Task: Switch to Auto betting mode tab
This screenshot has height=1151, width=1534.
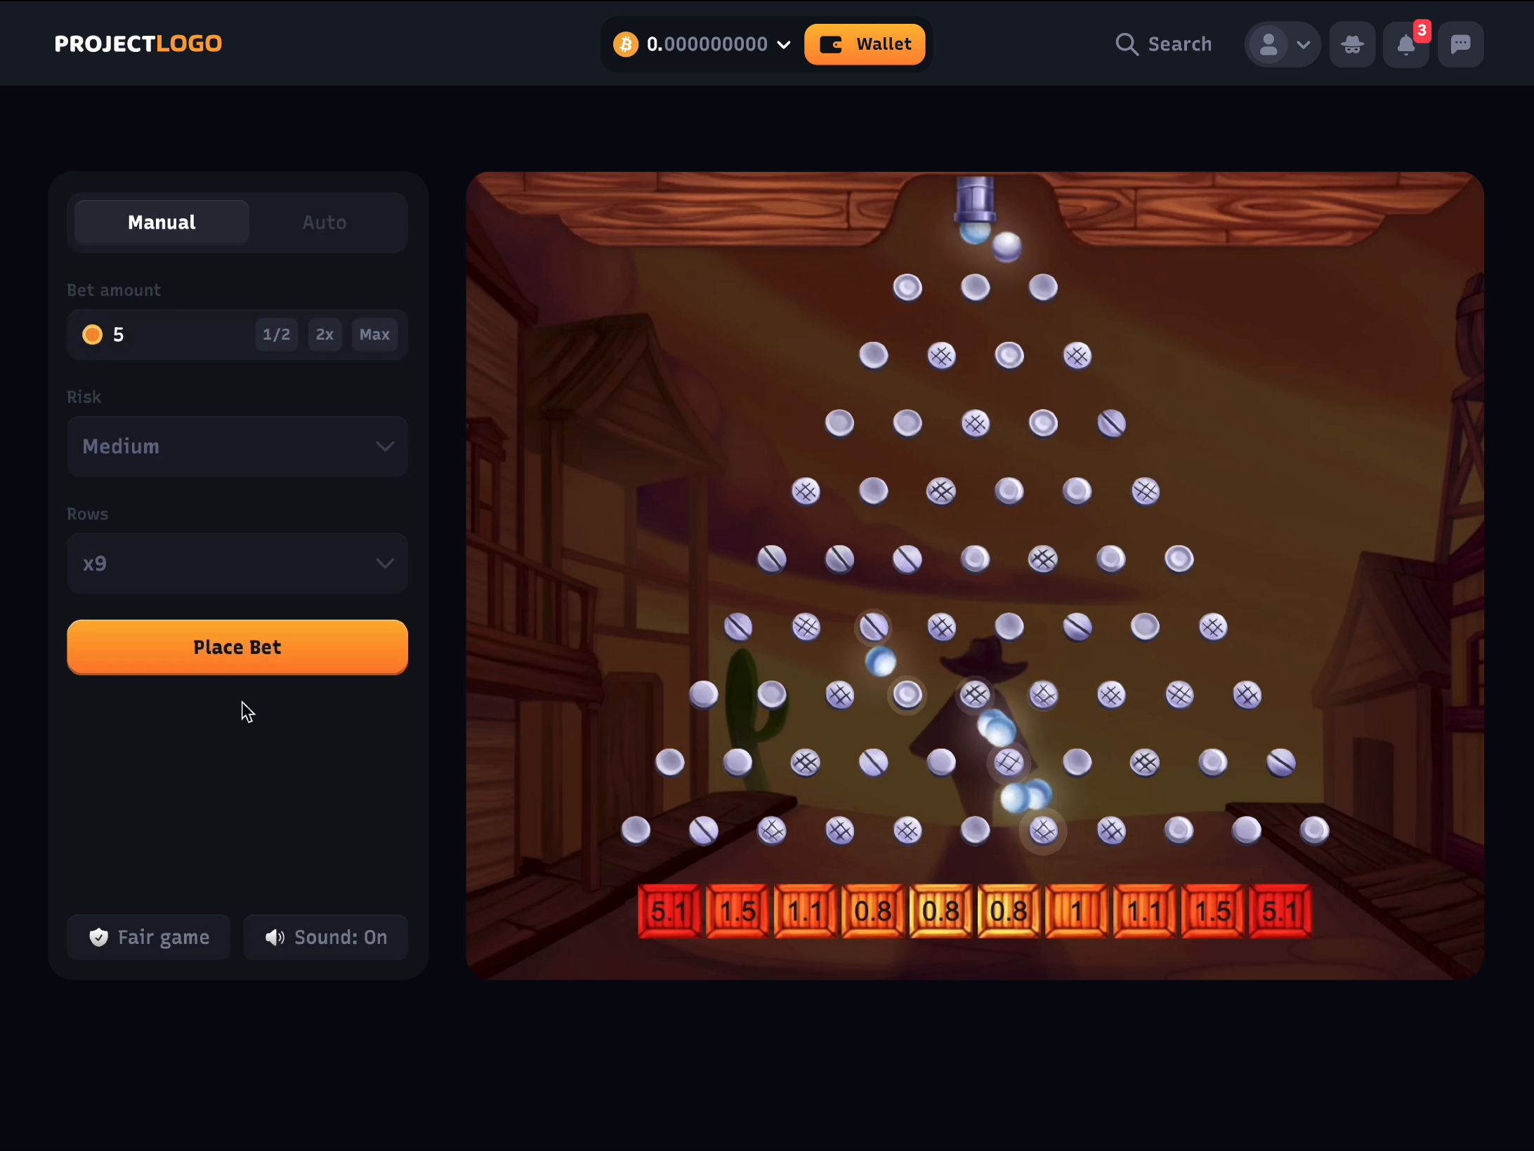Action: pos(323,222)
